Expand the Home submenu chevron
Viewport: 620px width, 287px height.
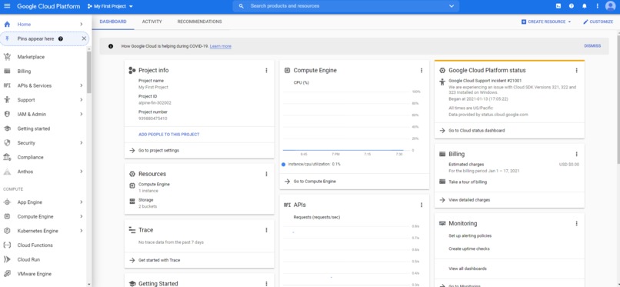pos(81,24)
